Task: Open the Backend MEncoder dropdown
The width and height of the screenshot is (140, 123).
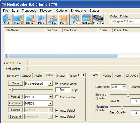Action: (x=51, y=117)
